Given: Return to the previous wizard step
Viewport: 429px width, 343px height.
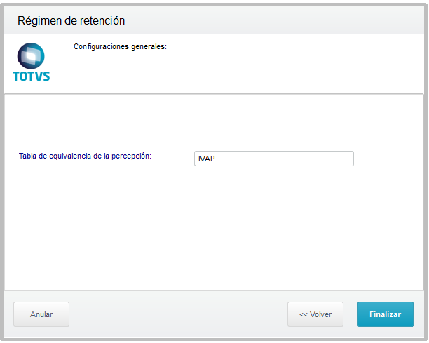Looking at the screenshot, I should click(315, 314).
